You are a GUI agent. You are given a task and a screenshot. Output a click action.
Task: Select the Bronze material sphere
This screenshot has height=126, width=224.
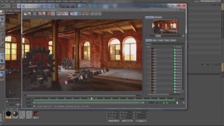15,114
